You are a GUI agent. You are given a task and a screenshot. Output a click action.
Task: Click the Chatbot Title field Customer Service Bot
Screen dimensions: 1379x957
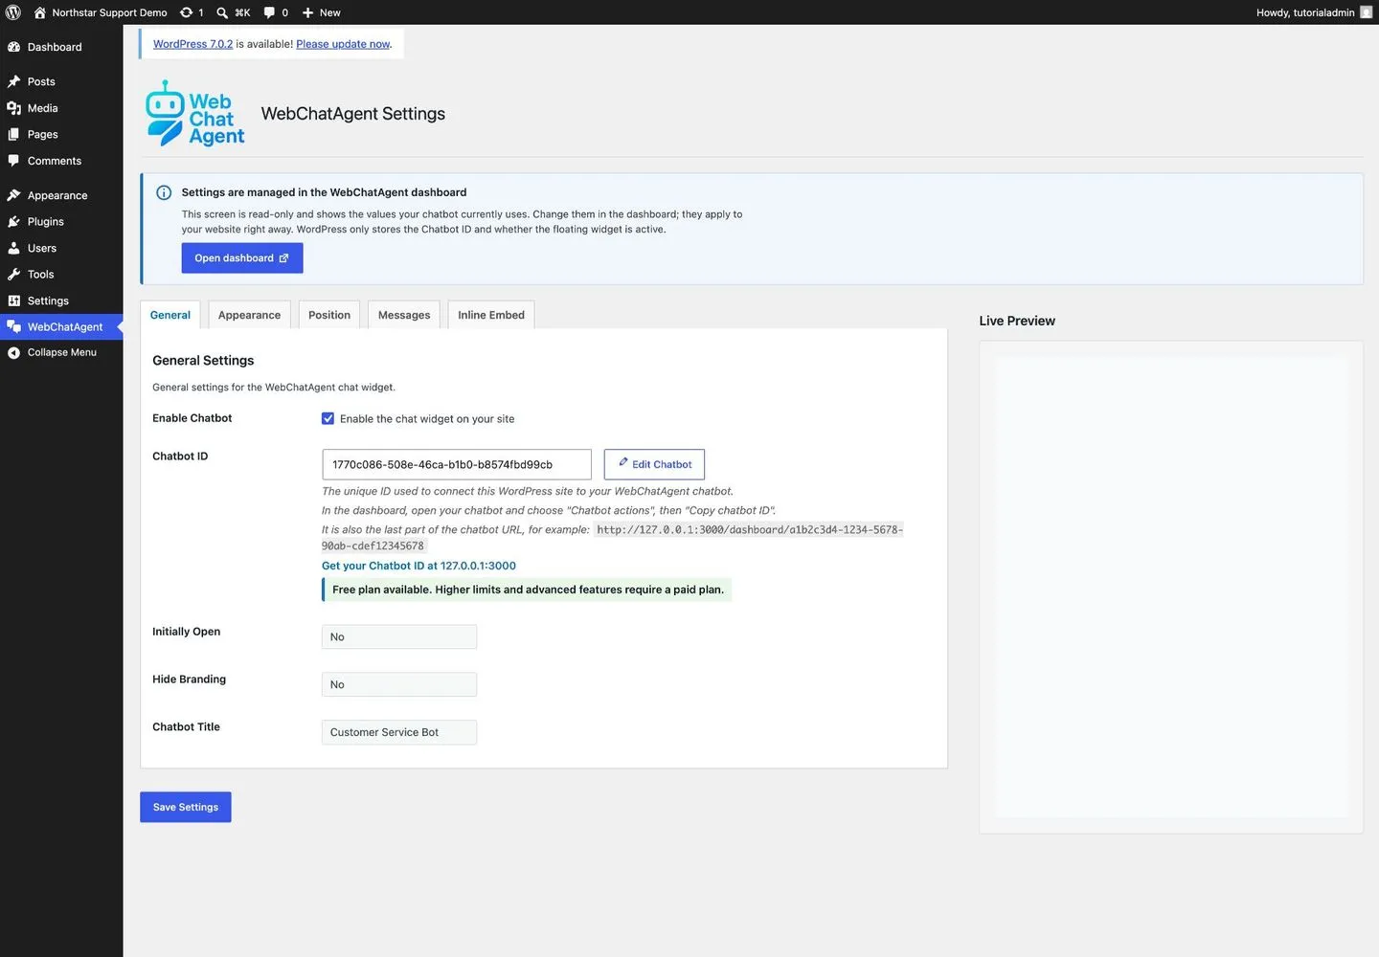click(399, 732)
